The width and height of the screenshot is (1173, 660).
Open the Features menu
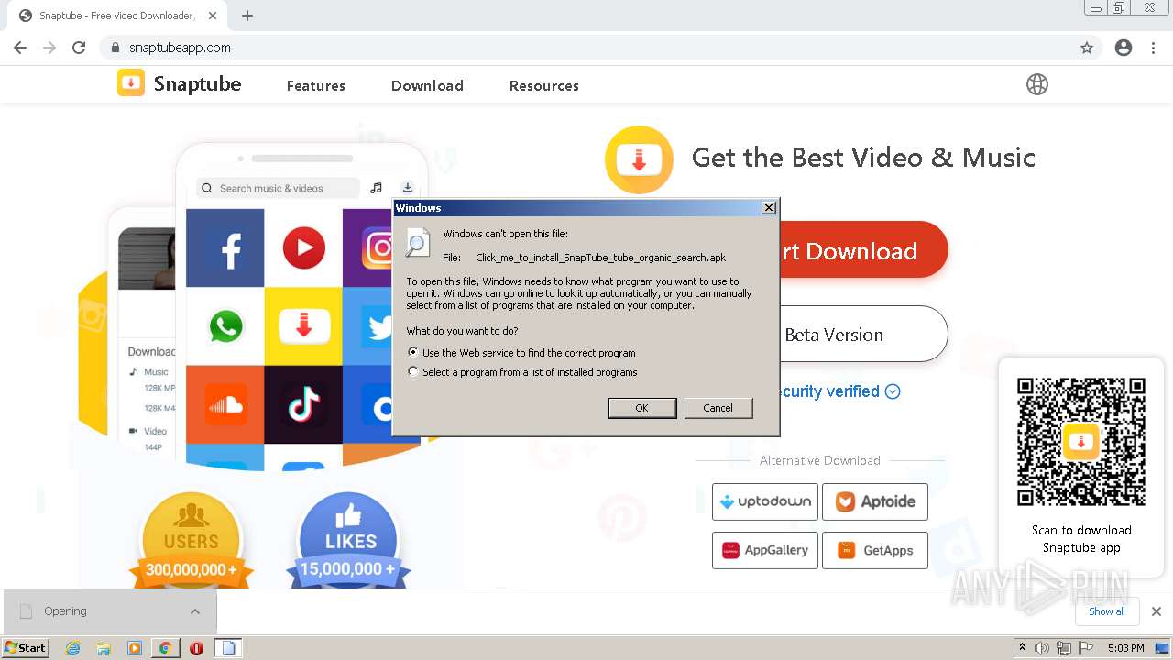(x=316, y=85)
